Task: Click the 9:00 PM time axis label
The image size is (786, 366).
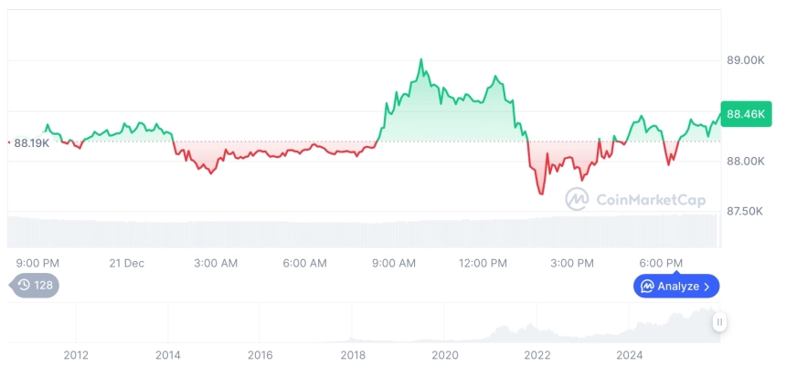Action: coord(38,263)
